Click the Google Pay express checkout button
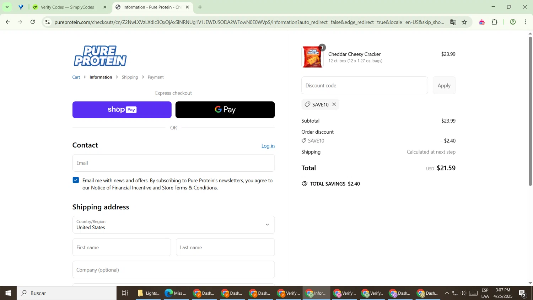Viewport: 533px width, 300px height. pyautogui.click(x=225, y=109)
